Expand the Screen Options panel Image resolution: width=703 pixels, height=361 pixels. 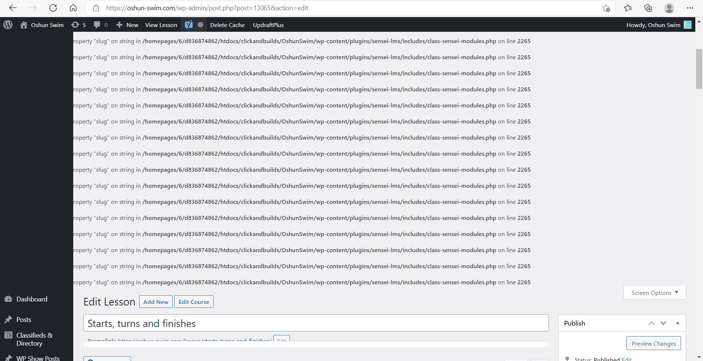point(654,292)
